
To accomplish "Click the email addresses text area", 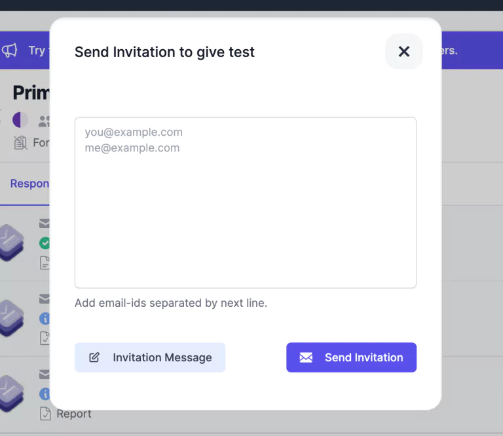I will pos(246,203).
